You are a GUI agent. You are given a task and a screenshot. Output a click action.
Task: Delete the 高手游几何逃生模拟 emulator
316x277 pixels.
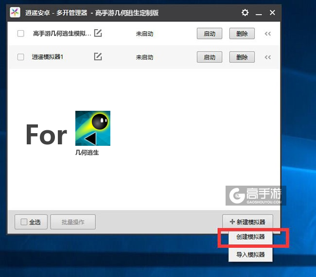(x=242, y=34)
